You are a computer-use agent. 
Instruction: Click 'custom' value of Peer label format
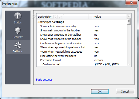tap(98, 60)
